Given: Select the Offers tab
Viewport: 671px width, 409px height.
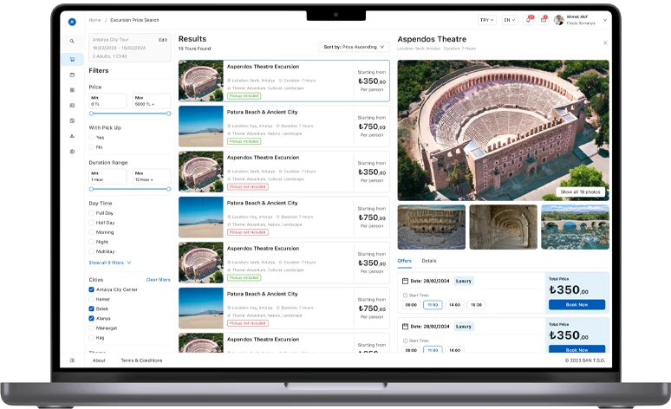Looking at the screenshot, I should [405, 261].
